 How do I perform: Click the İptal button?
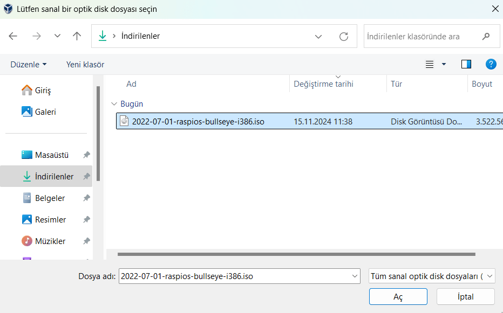pyautogui.click(x=465, y=297)
